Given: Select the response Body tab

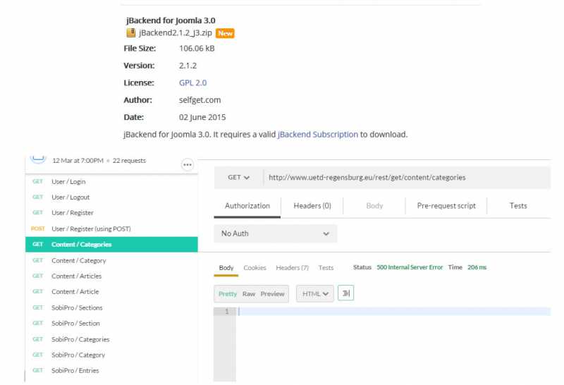Looking at the screenshot, I should click(226, 268).
